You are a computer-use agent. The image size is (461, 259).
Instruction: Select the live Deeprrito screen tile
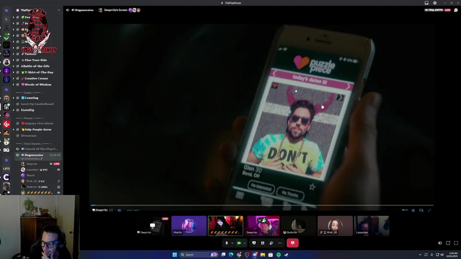pyautogui.click(x=152, y=226)
